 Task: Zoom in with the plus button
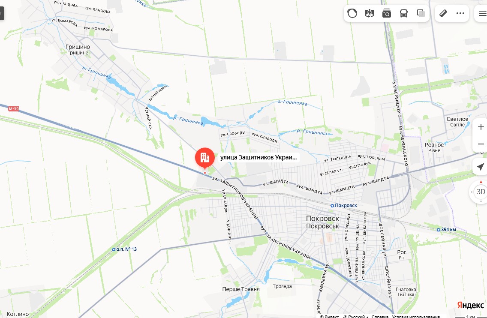pos(481,127)
